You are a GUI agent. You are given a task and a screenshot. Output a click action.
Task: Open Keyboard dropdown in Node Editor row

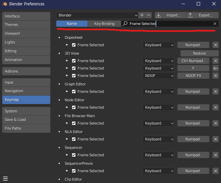tap(158, 107)
